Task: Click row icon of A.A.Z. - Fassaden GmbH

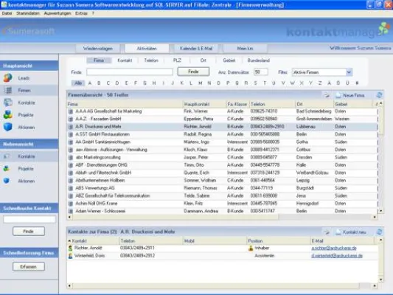Action: (x=71, y=119)
